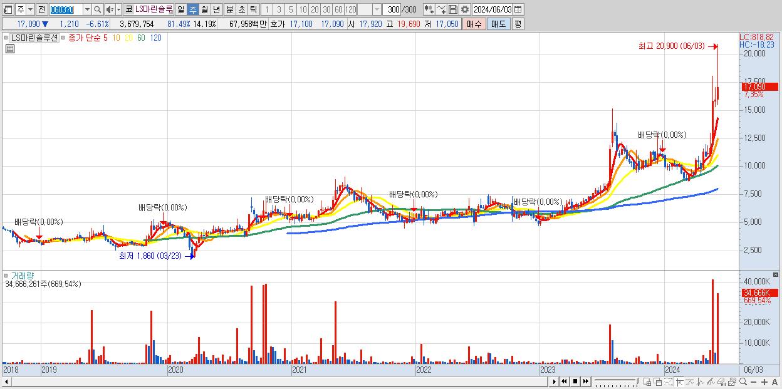Select interval 10 button
Viewport: 782px width, 389px height.
click(303, 9)
